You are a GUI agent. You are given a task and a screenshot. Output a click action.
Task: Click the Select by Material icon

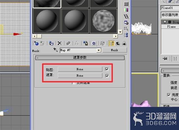pos(126,29)
